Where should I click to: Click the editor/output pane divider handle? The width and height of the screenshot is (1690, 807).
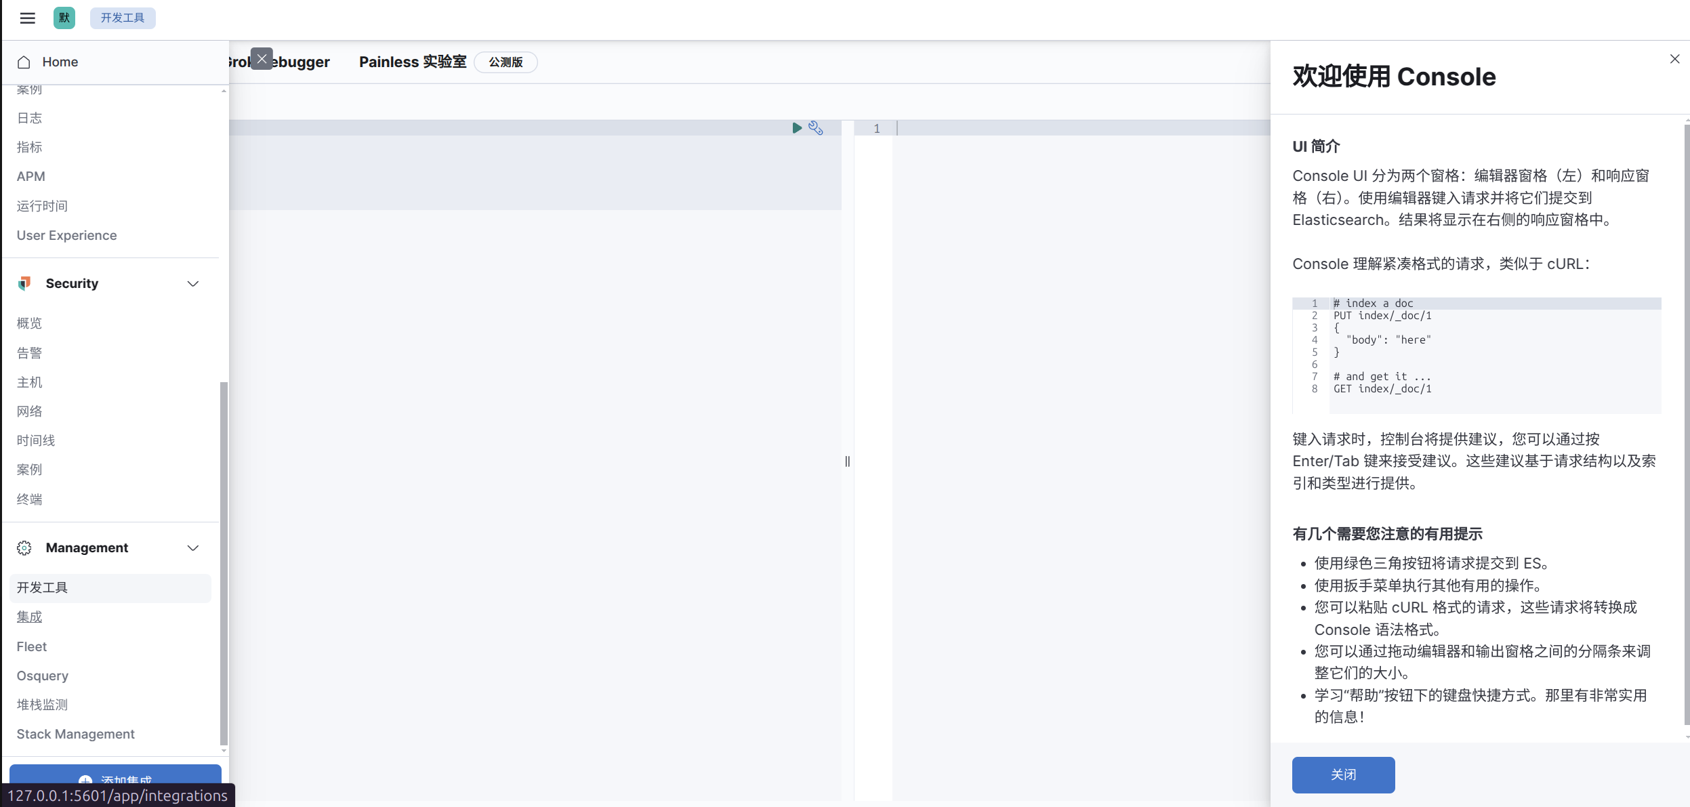tap(848, 461)
